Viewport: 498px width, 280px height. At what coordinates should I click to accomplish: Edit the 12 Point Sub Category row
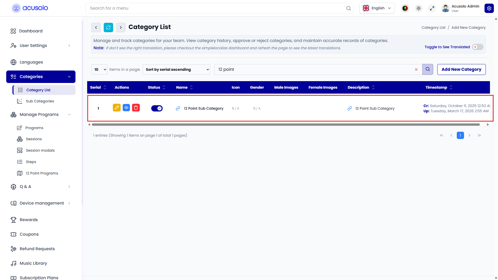(117, 108)
